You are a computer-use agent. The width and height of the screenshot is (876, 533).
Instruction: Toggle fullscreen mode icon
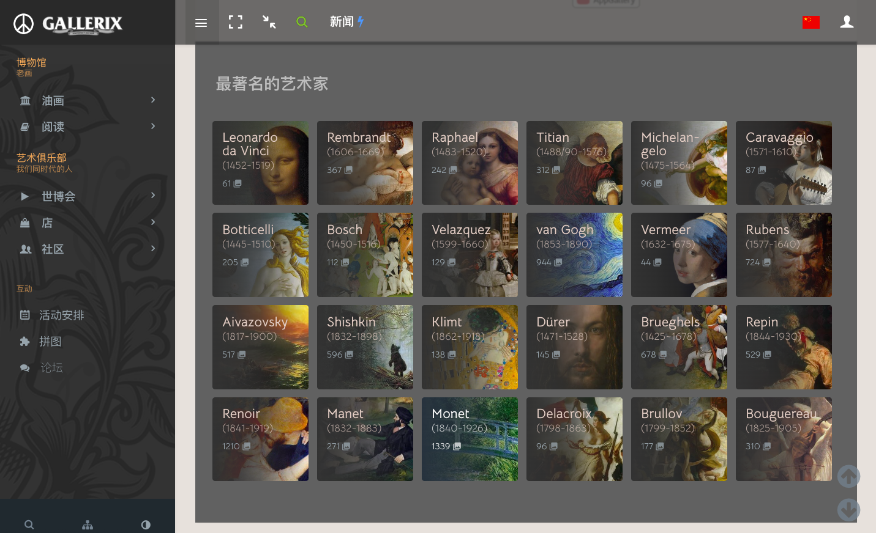coord(236,22)
